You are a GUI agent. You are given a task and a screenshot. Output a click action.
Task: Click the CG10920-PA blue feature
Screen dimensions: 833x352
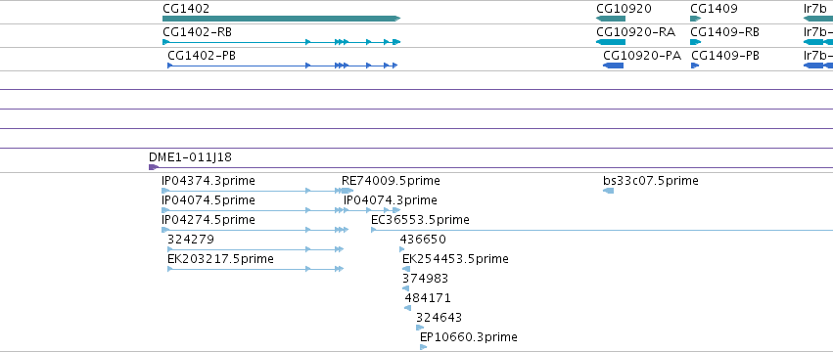(613, 66)
